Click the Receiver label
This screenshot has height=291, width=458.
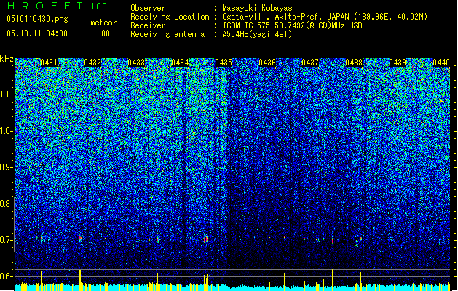point(148,25)
